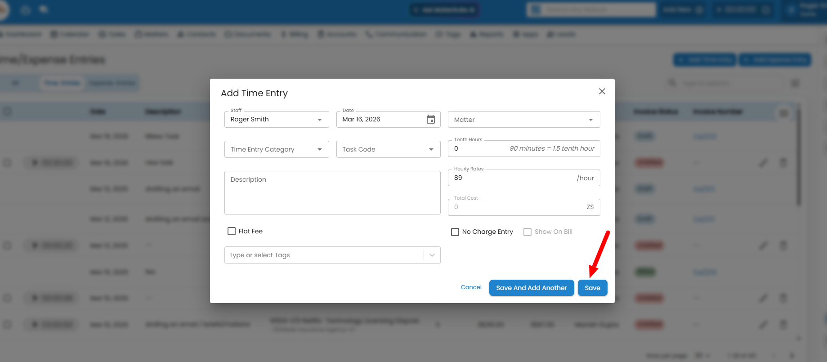The height and width of the screenshot is (362, 827).
Task: Close the Add Time Entry dialog
Action: (x=602, y=91)
